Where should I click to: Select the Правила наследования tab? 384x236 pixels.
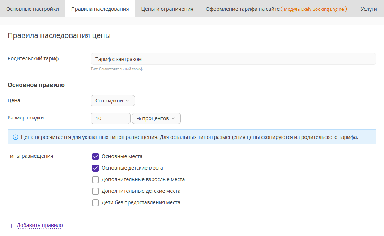pyautogui.click(x=100, y=9)
